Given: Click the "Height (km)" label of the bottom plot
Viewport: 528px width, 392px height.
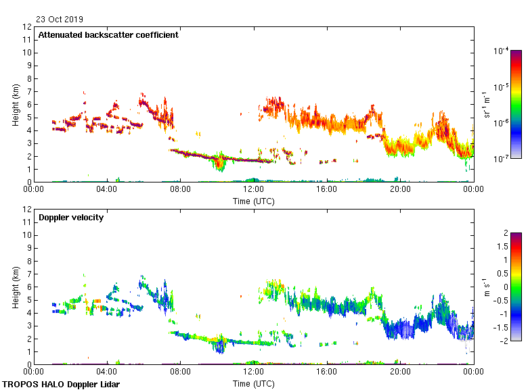Looking at the screenshot, I should [16, 287].
